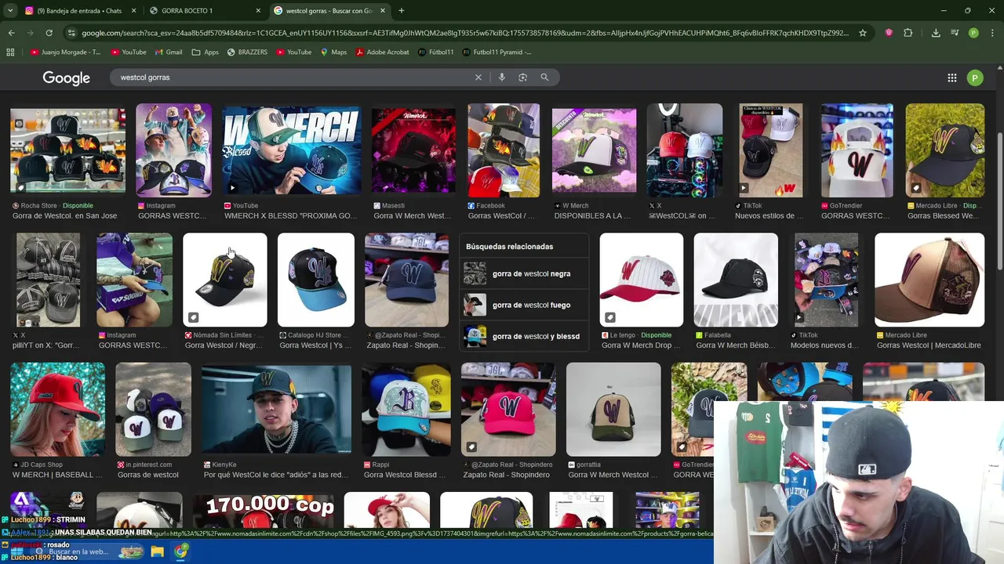
Task: Open the Chrome profile avatar in the toolbar
Action: pyautogui.click(x=973, y=33)
